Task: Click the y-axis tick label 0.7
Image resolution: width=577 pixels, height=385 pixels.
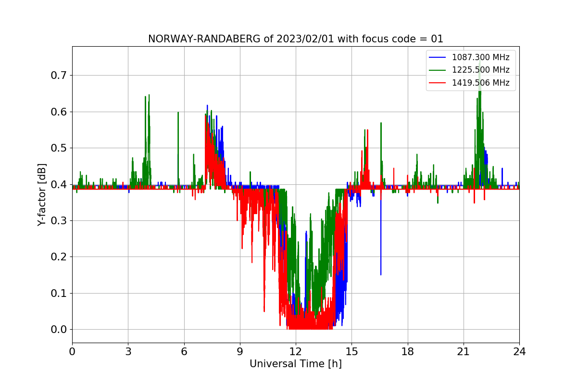Action: coord(59,75)
